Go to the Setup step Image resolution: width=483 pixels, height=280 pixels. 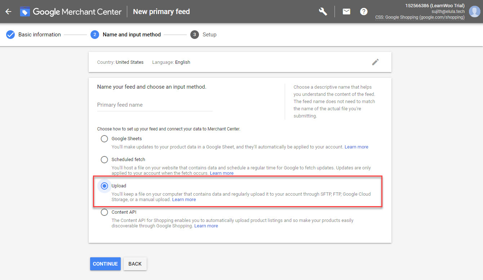pos(209,35)
